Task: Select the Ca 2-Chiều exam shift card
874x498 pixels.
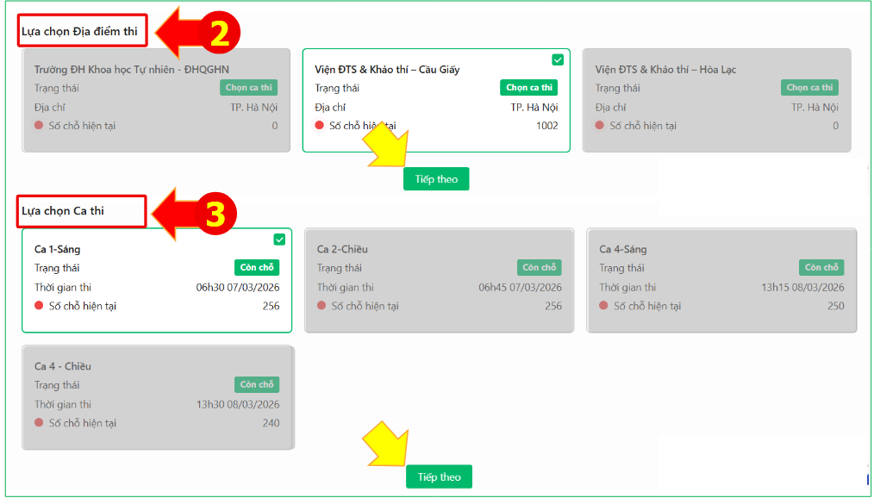Action: click(439, 280)
